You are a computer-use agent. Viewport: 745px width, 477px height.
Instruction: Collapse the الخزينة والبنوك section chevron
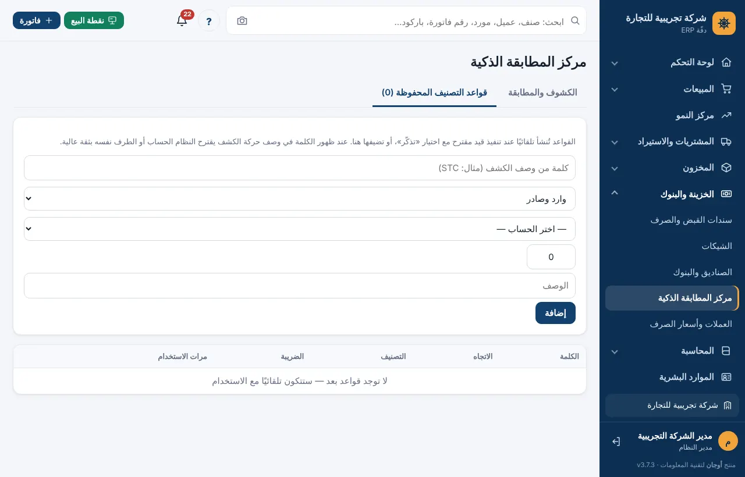615,193
